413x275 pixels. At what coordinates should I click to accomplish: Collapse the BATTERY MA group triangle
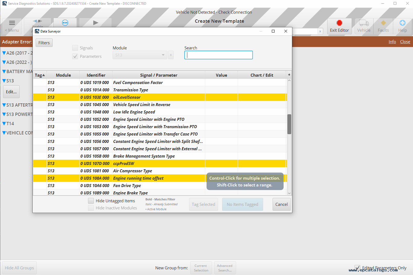pos(4,72)
